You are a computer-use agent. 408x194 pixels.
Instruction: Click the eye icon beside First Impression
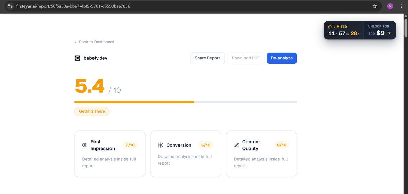85,145
